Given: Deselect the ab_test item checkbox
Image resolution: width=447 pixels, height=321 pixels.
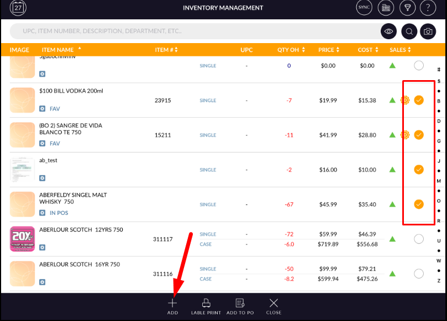Looking at the screenshot, I should [419, 170].
